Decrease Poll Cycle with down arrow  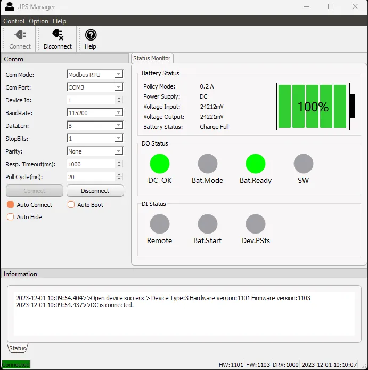pos(119,179)
